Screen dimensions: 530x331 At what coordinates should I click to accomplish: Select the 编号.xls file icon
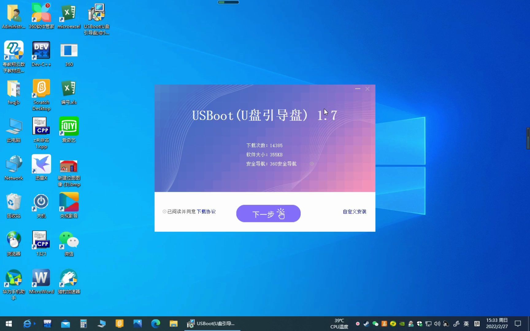(69, 92)
